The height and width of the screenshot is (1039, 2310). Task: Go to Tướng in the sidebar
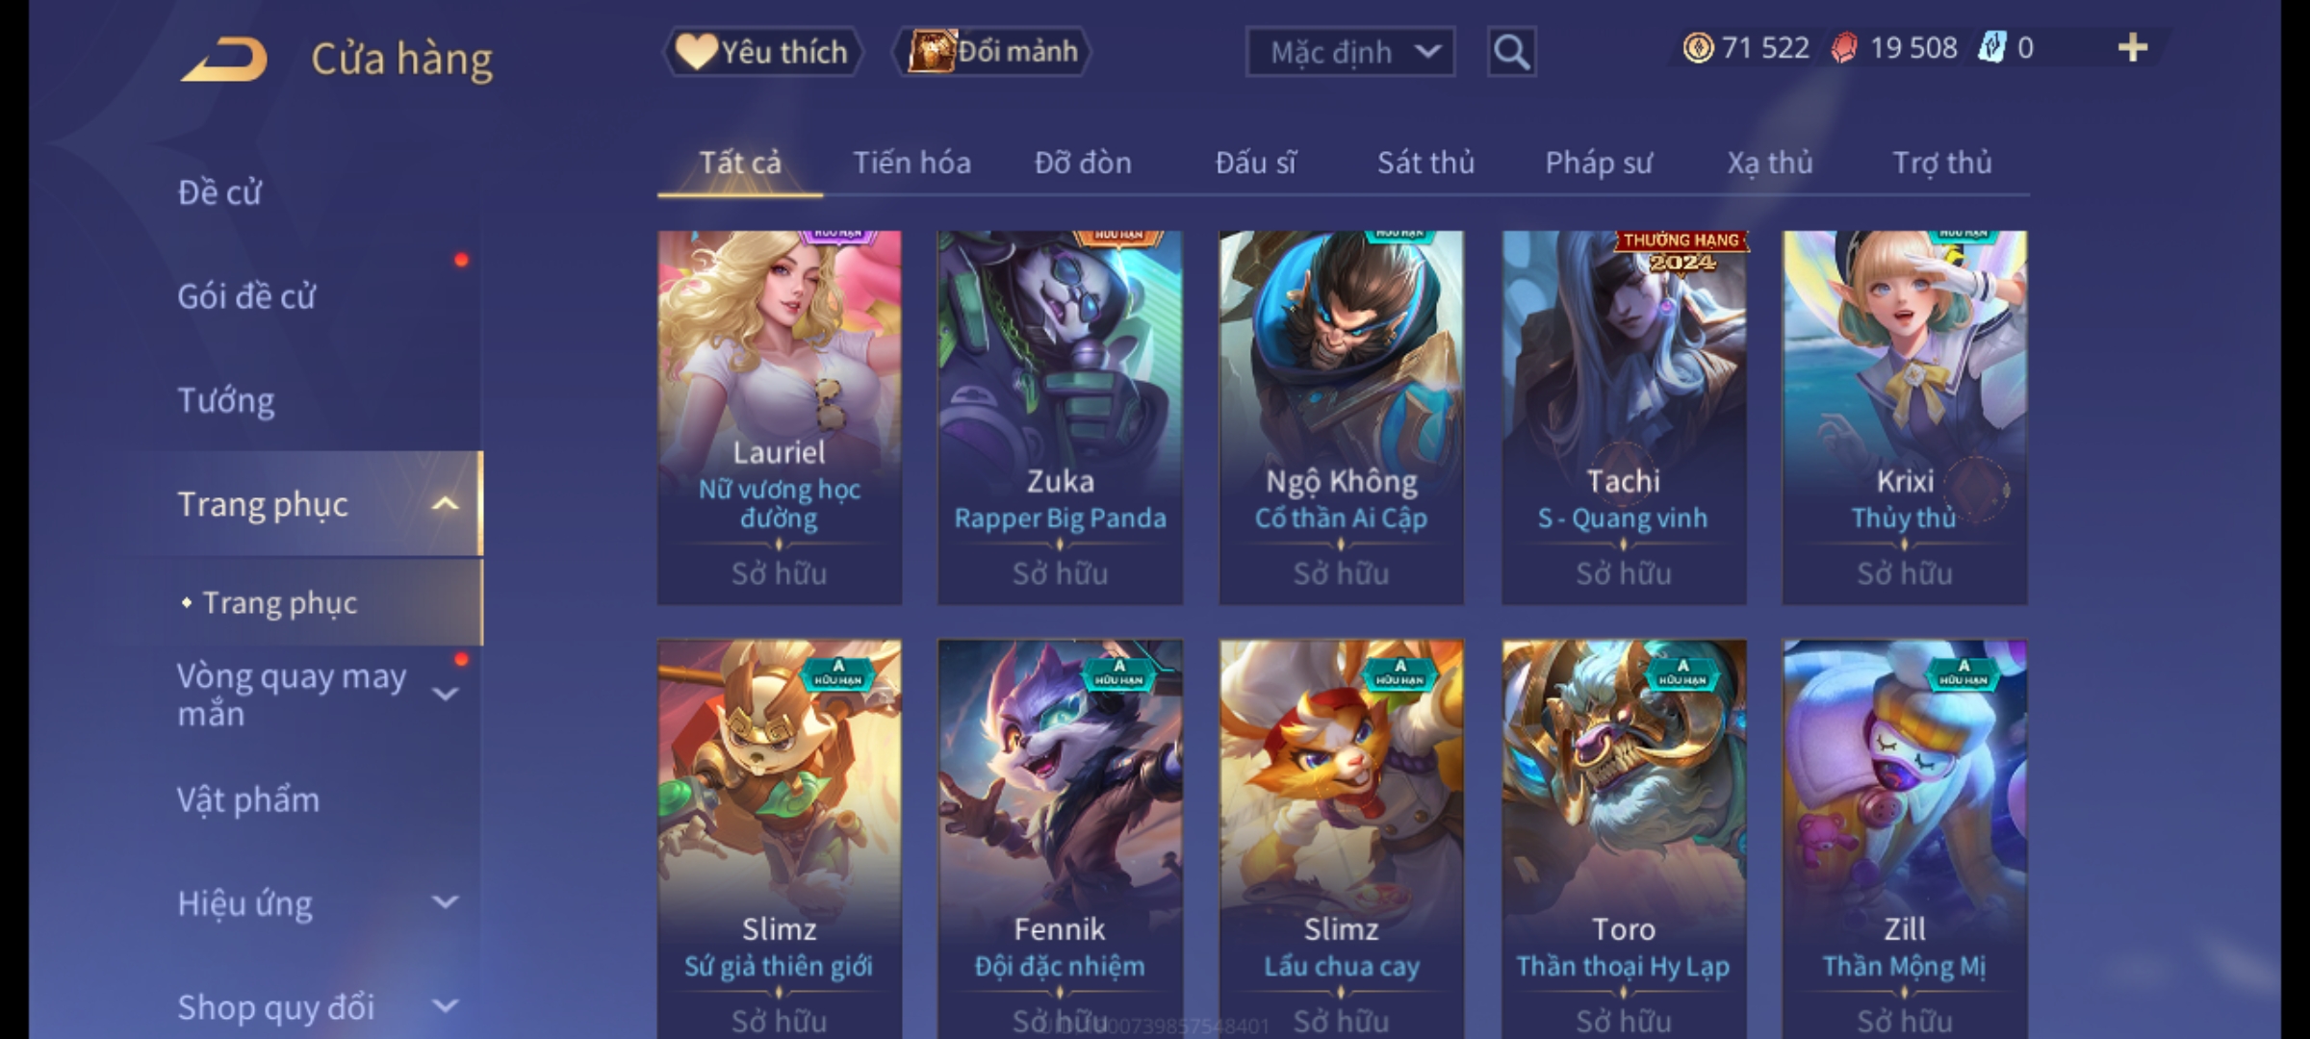coord(226,400)
